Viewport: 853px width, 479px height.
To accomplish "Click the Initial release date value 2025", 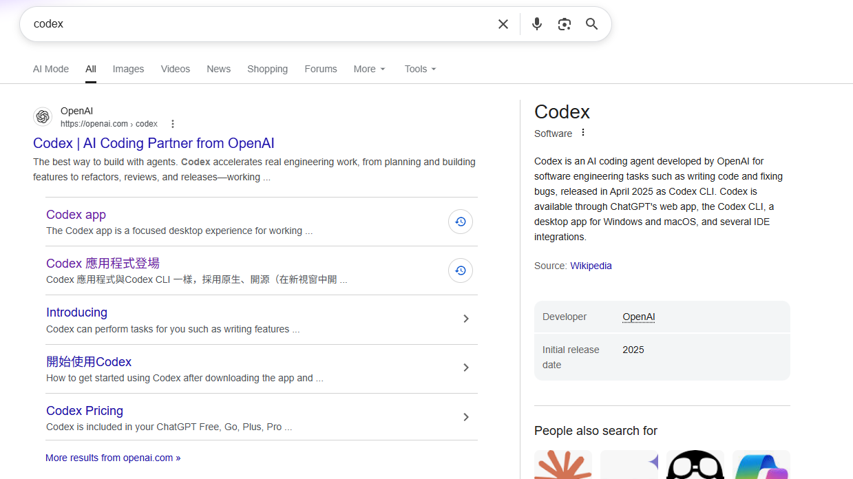I will pos(633,350).
